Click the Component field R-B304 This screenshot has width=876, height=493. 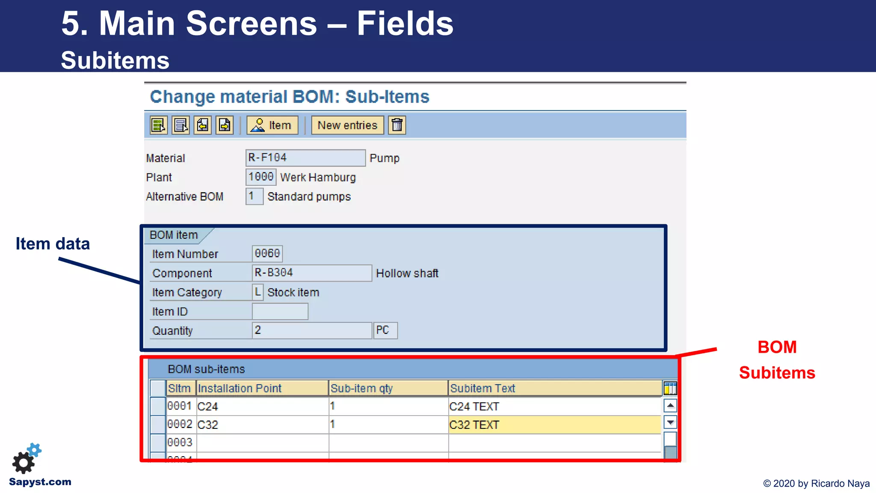(x=312, y=273)
